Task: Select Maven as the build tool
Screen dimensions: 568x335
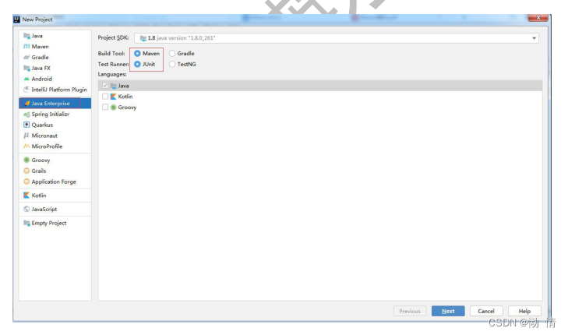Action: (x=137, y=53)
